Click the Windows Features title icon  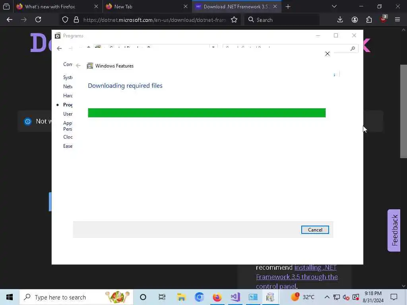90,66
